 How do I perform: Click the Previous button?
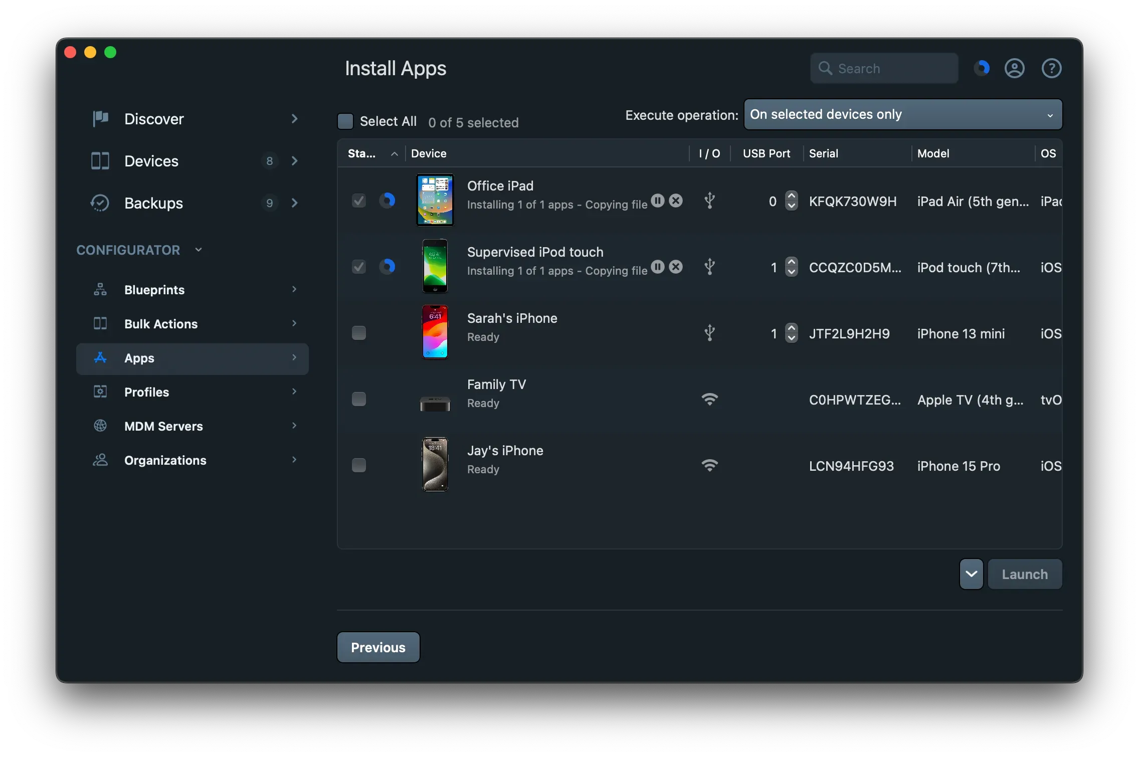[x=378, y=647]
